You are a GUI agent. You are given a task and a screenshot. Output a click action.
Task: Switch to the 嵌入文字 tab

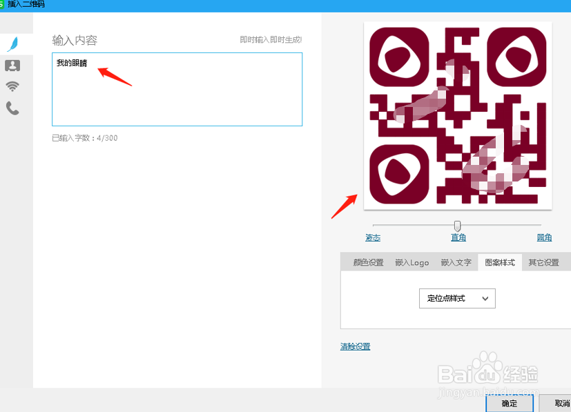click(x=456, y=262)
